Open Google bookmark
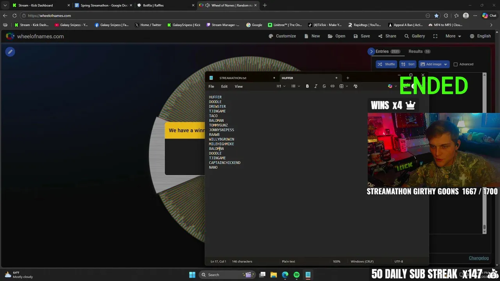The width and height of the screenshot is (500, 281). pos(254,25)
